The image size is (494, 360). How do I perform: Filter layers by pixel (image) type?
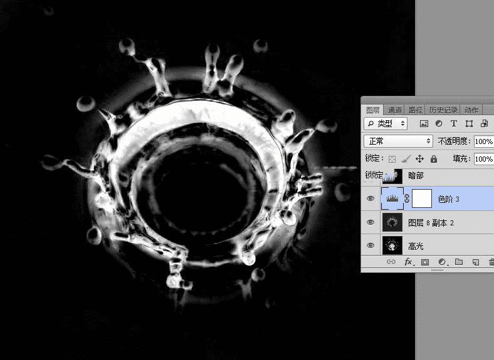(x=424, y=124)
